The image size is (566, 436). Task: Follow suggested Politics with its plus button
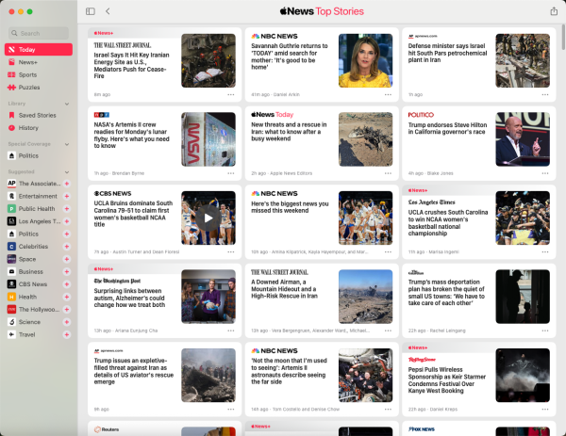[x=67, y=234]
